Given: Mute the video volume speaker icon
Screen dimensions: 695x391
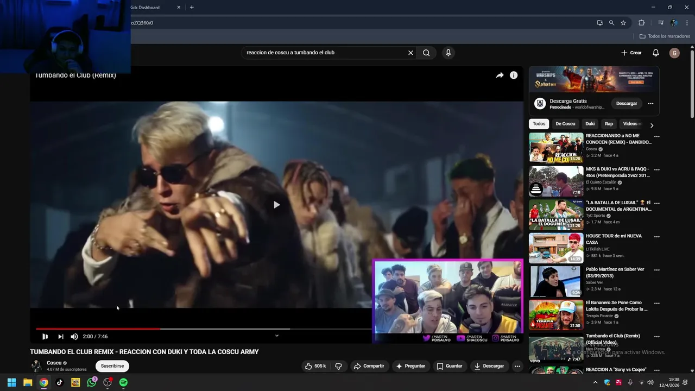Looking at the screenshot, I should point(74,337).
